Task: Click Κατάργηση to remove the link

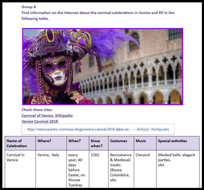Action: (160, 129)
